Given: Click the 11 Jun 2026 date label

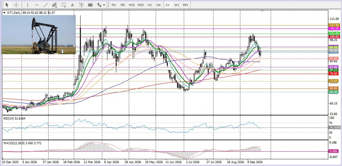Looking at the screenshot, I should click(174, 162).
